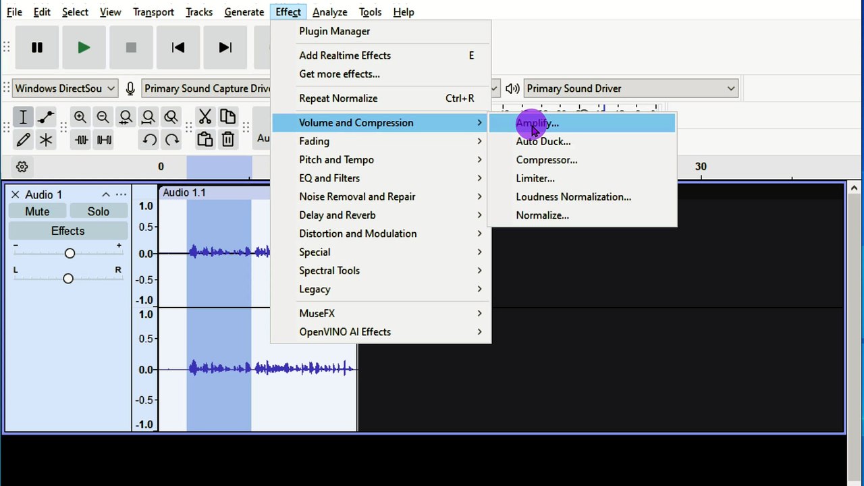Solo the Audio 1 track
This screenshot has height=486, width=864.
98,211
